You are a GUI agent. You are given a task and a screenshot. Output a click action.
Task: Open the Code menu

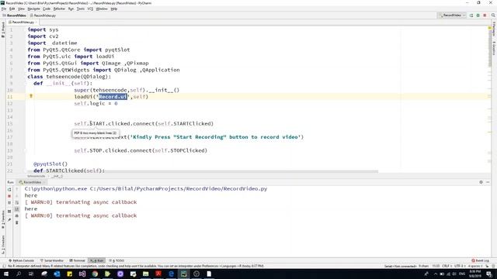[47, 9]
